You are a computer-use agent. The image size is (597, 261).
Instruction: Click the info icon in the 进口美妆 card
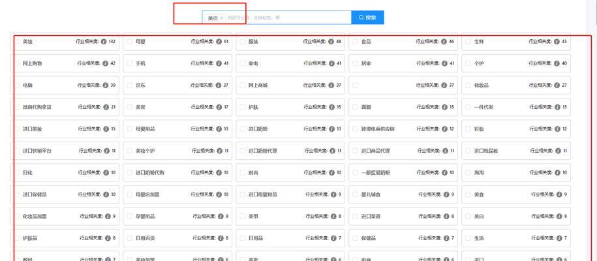pyautogui.click(x=106, y=129)
